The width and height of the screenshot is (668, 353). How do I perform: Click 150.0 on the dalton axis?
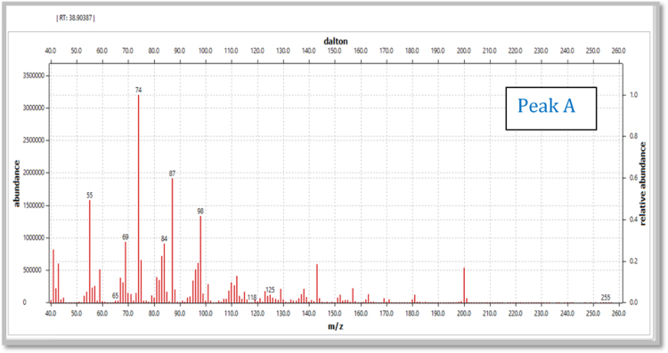(334, 51)
